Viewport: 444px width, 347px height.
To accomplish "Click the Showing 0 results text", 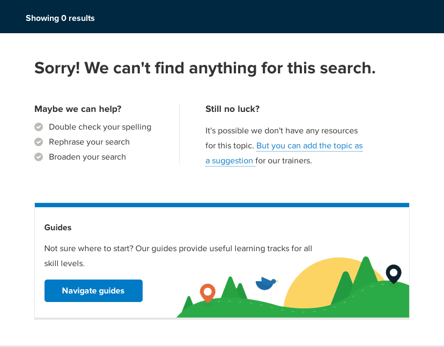I will point(60,18).
